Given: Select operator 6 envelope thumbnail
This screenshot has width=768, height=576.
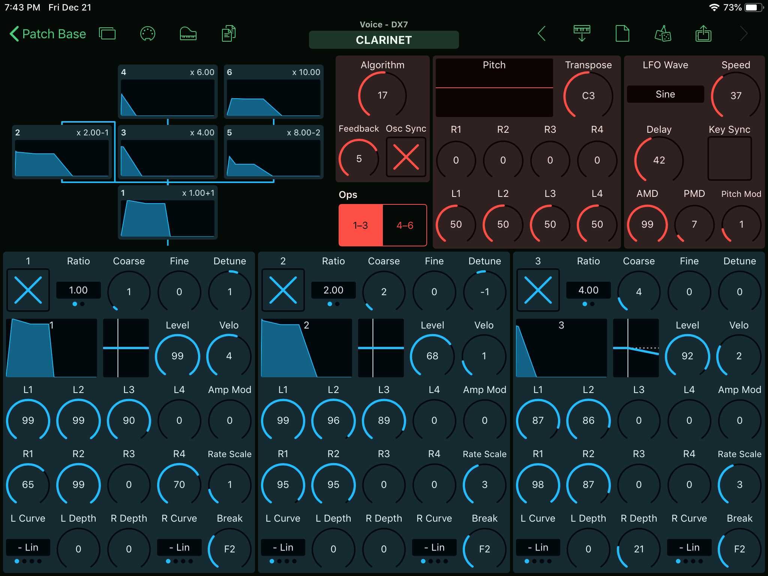Looking at the screenshot, I should (x=274, y=92).
